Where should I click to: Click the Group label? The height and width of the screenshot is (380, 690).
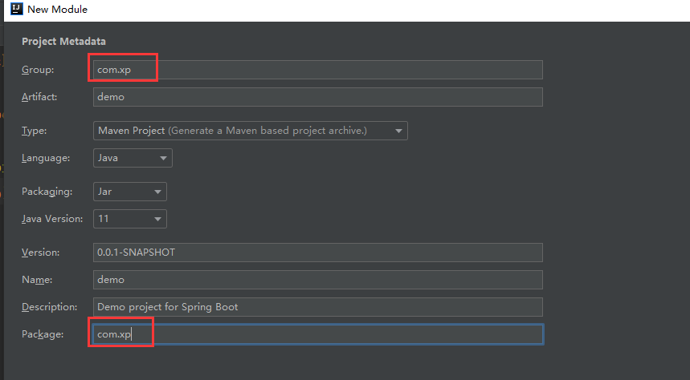point(38,70)
